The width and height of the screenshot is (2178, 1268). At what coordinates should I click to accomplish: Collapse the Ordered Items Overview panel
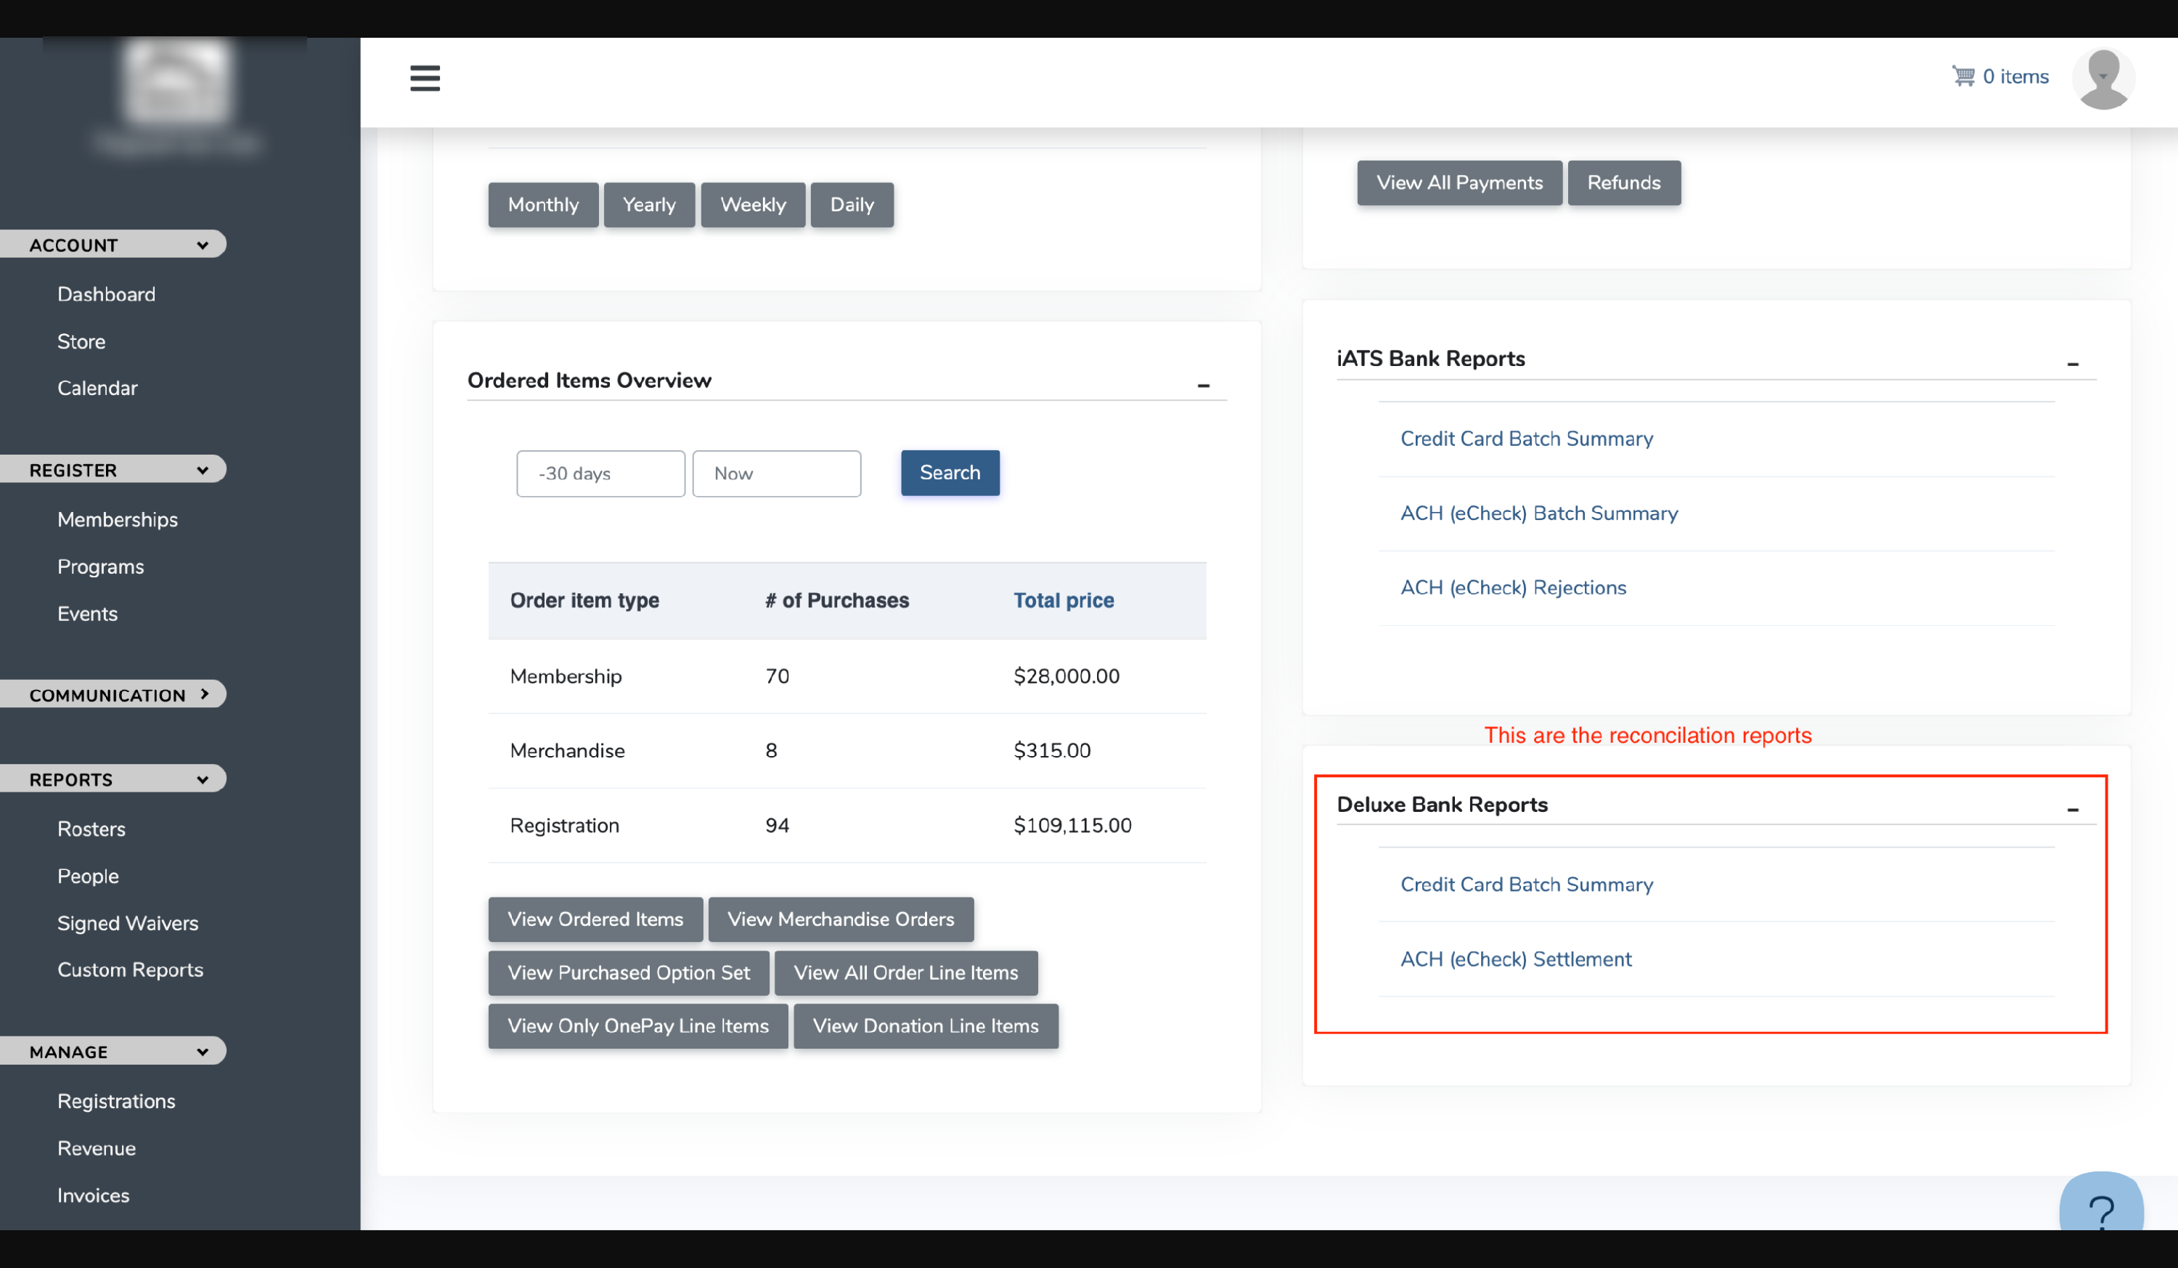[x=1203, y=385]
